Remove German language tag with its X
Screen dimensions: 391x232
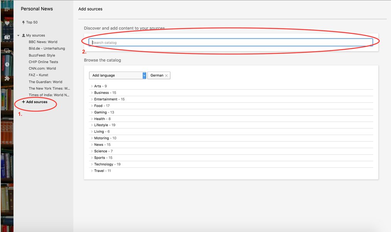(x=166, y=76)
